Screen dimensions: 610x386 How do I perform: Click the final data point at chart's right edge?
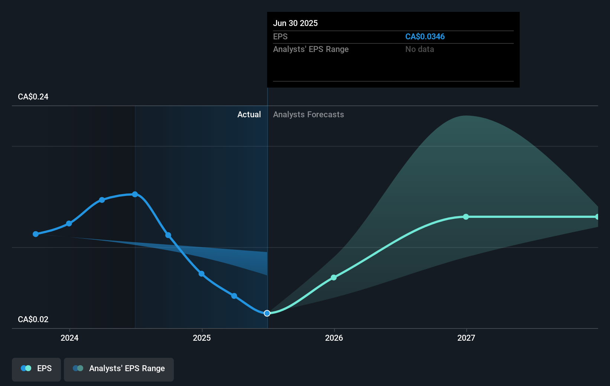point(598,216)
